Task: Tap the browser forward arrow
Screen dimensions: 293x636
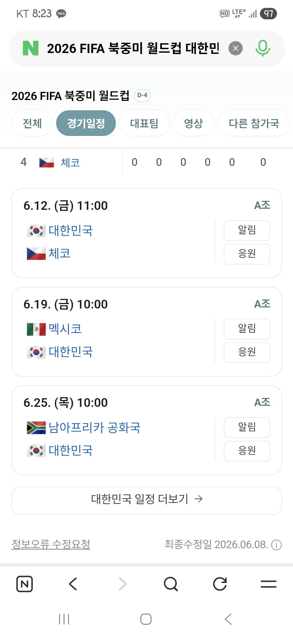Action: pos(122,584)
